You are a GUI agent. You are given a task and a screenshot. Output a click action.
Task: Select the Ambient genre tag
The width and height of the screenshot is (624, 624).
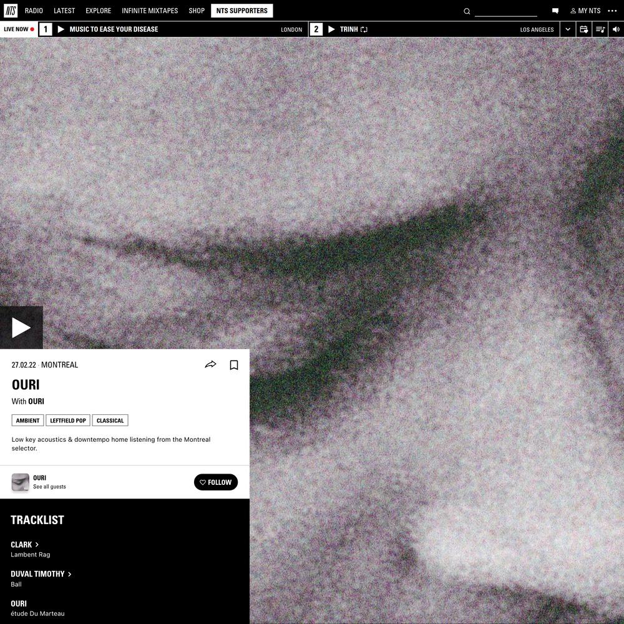tap(27, 420)
